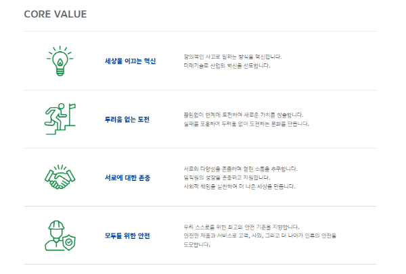Select the '세상을 이끄는 혁신' title
406x274 pixels.
pyautogui.click(x=130, y=61)
